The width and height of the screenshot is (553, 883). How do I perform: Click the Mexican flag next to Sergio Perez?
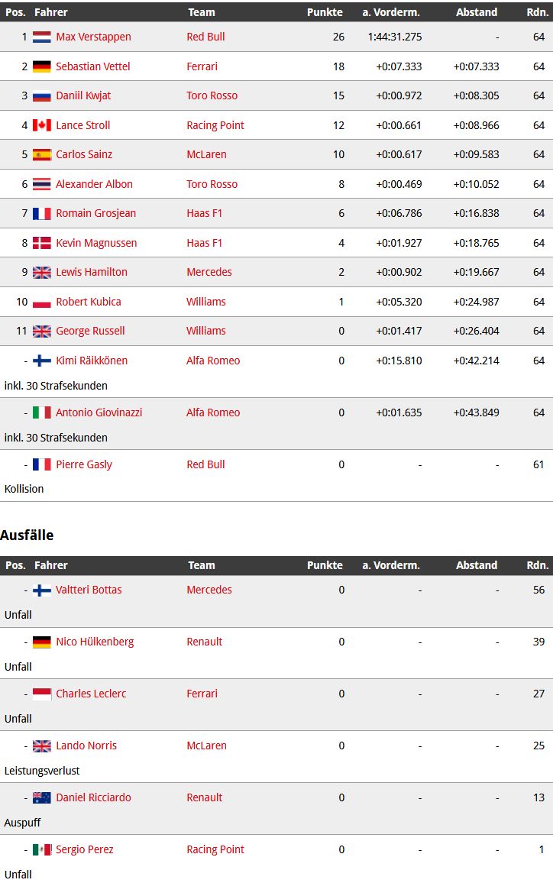point(42,850)
